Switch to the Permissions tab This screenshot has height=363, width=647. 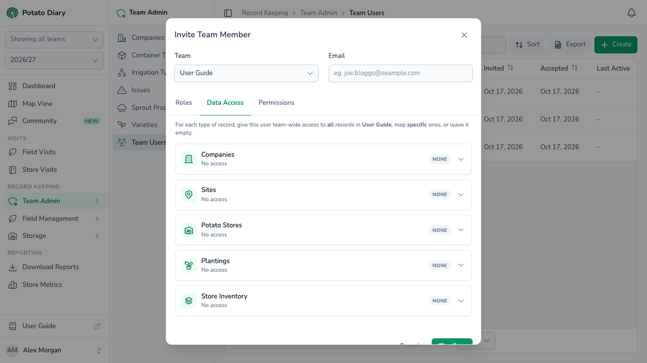[276, 103]
